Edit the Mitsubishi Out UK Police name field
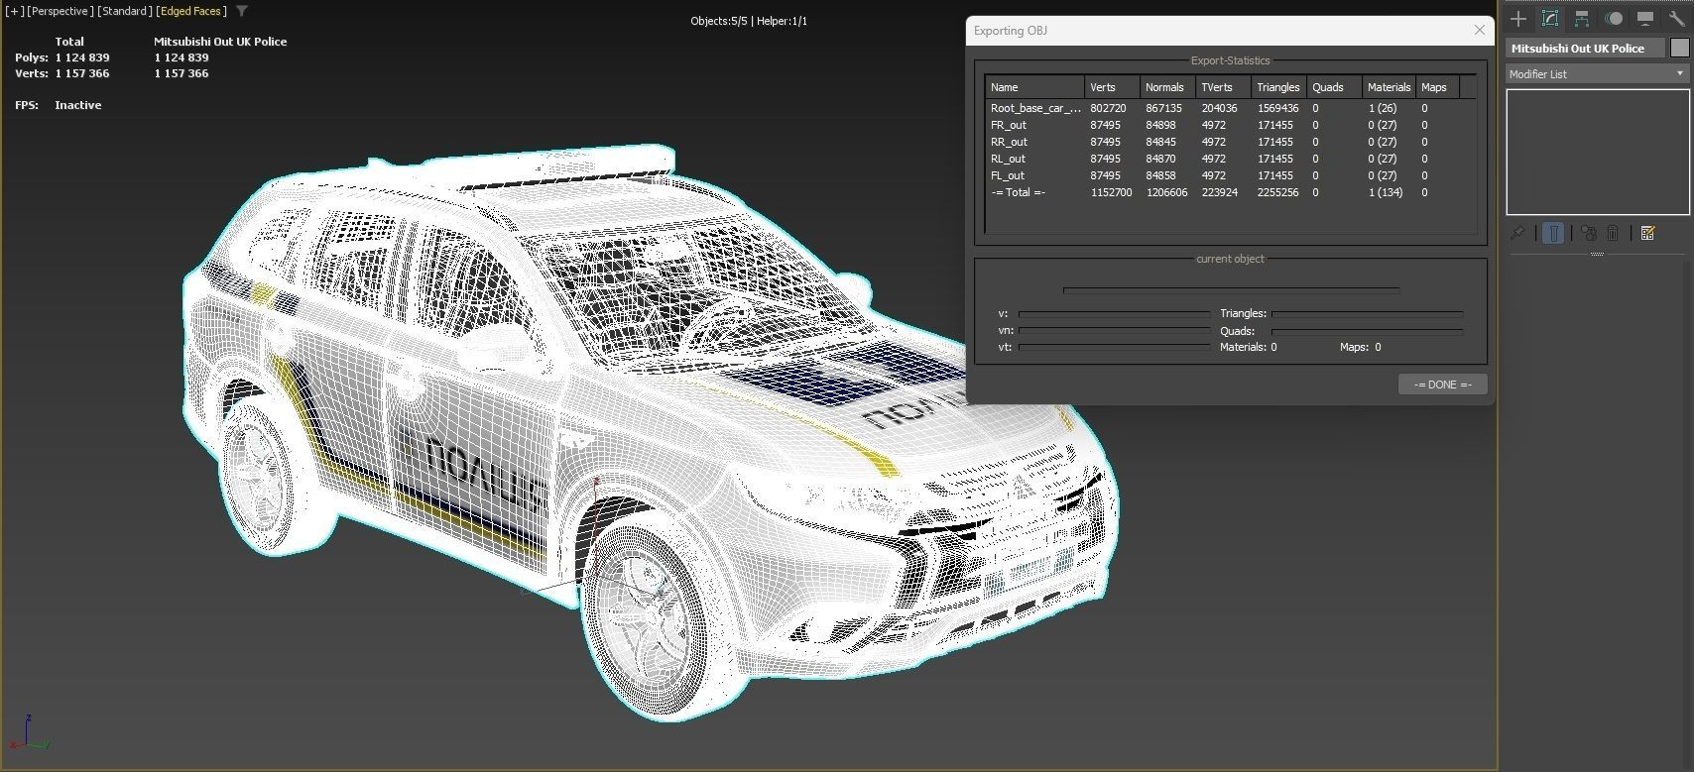This screenshot has height=772, width=1694. tap(1586, 48)
